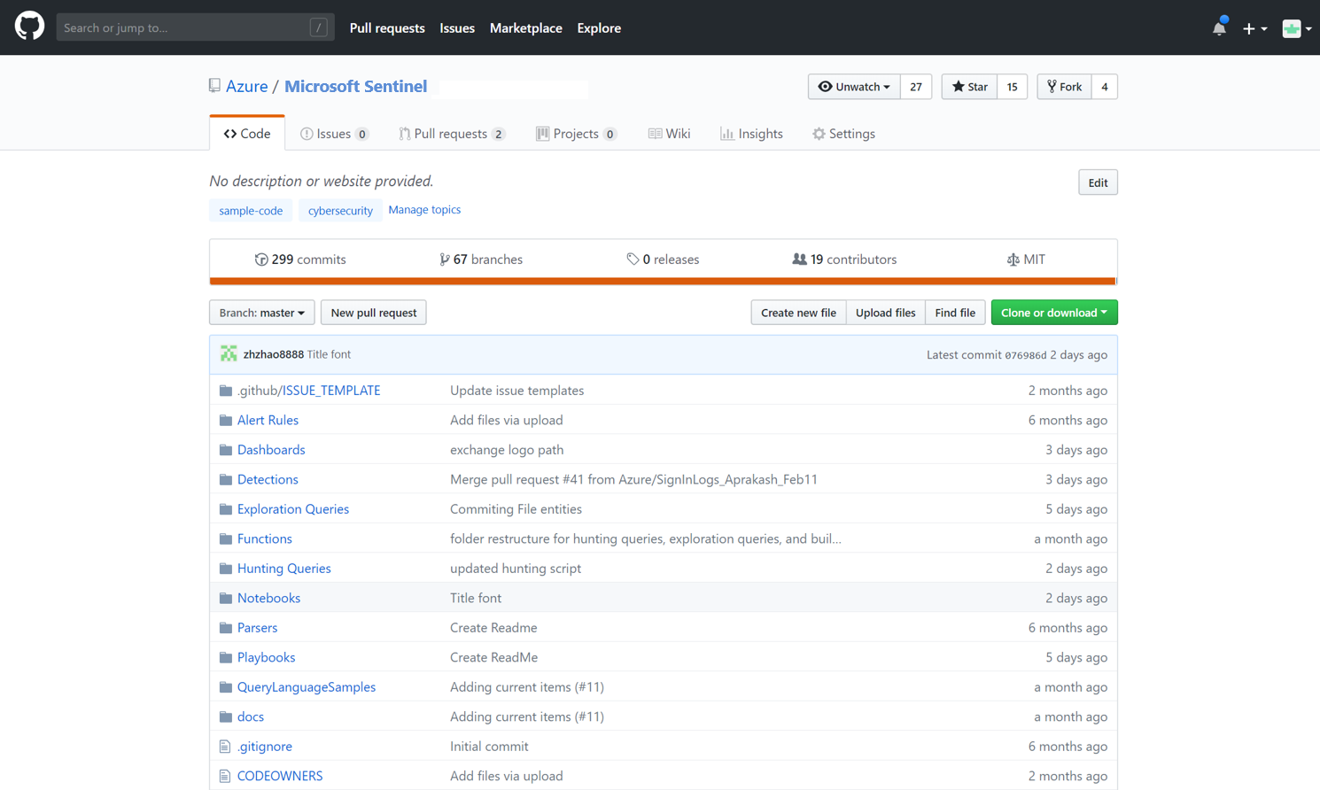View the 15 stargazers count
This screenshot has height=790, width=1320.
pyautogui.click(x=1012, y=87)
